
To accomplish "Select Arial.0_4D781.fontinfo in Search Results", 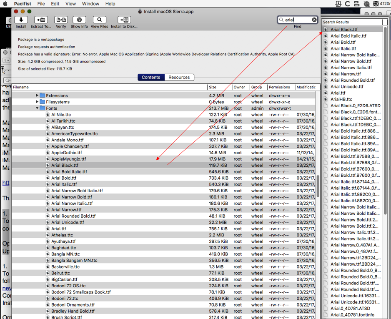I will coord(352,315).
